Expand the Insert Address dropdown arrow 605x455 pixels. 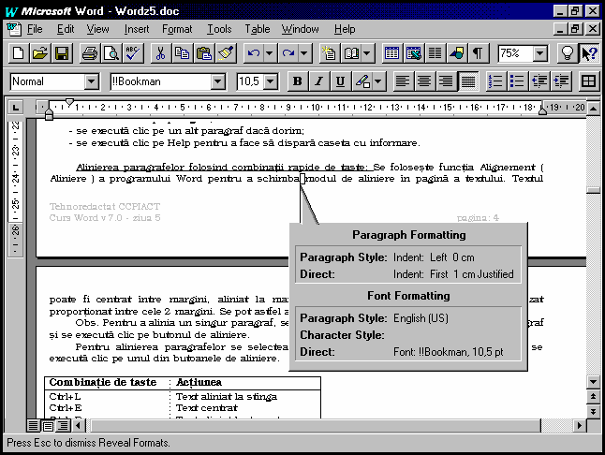367,52
